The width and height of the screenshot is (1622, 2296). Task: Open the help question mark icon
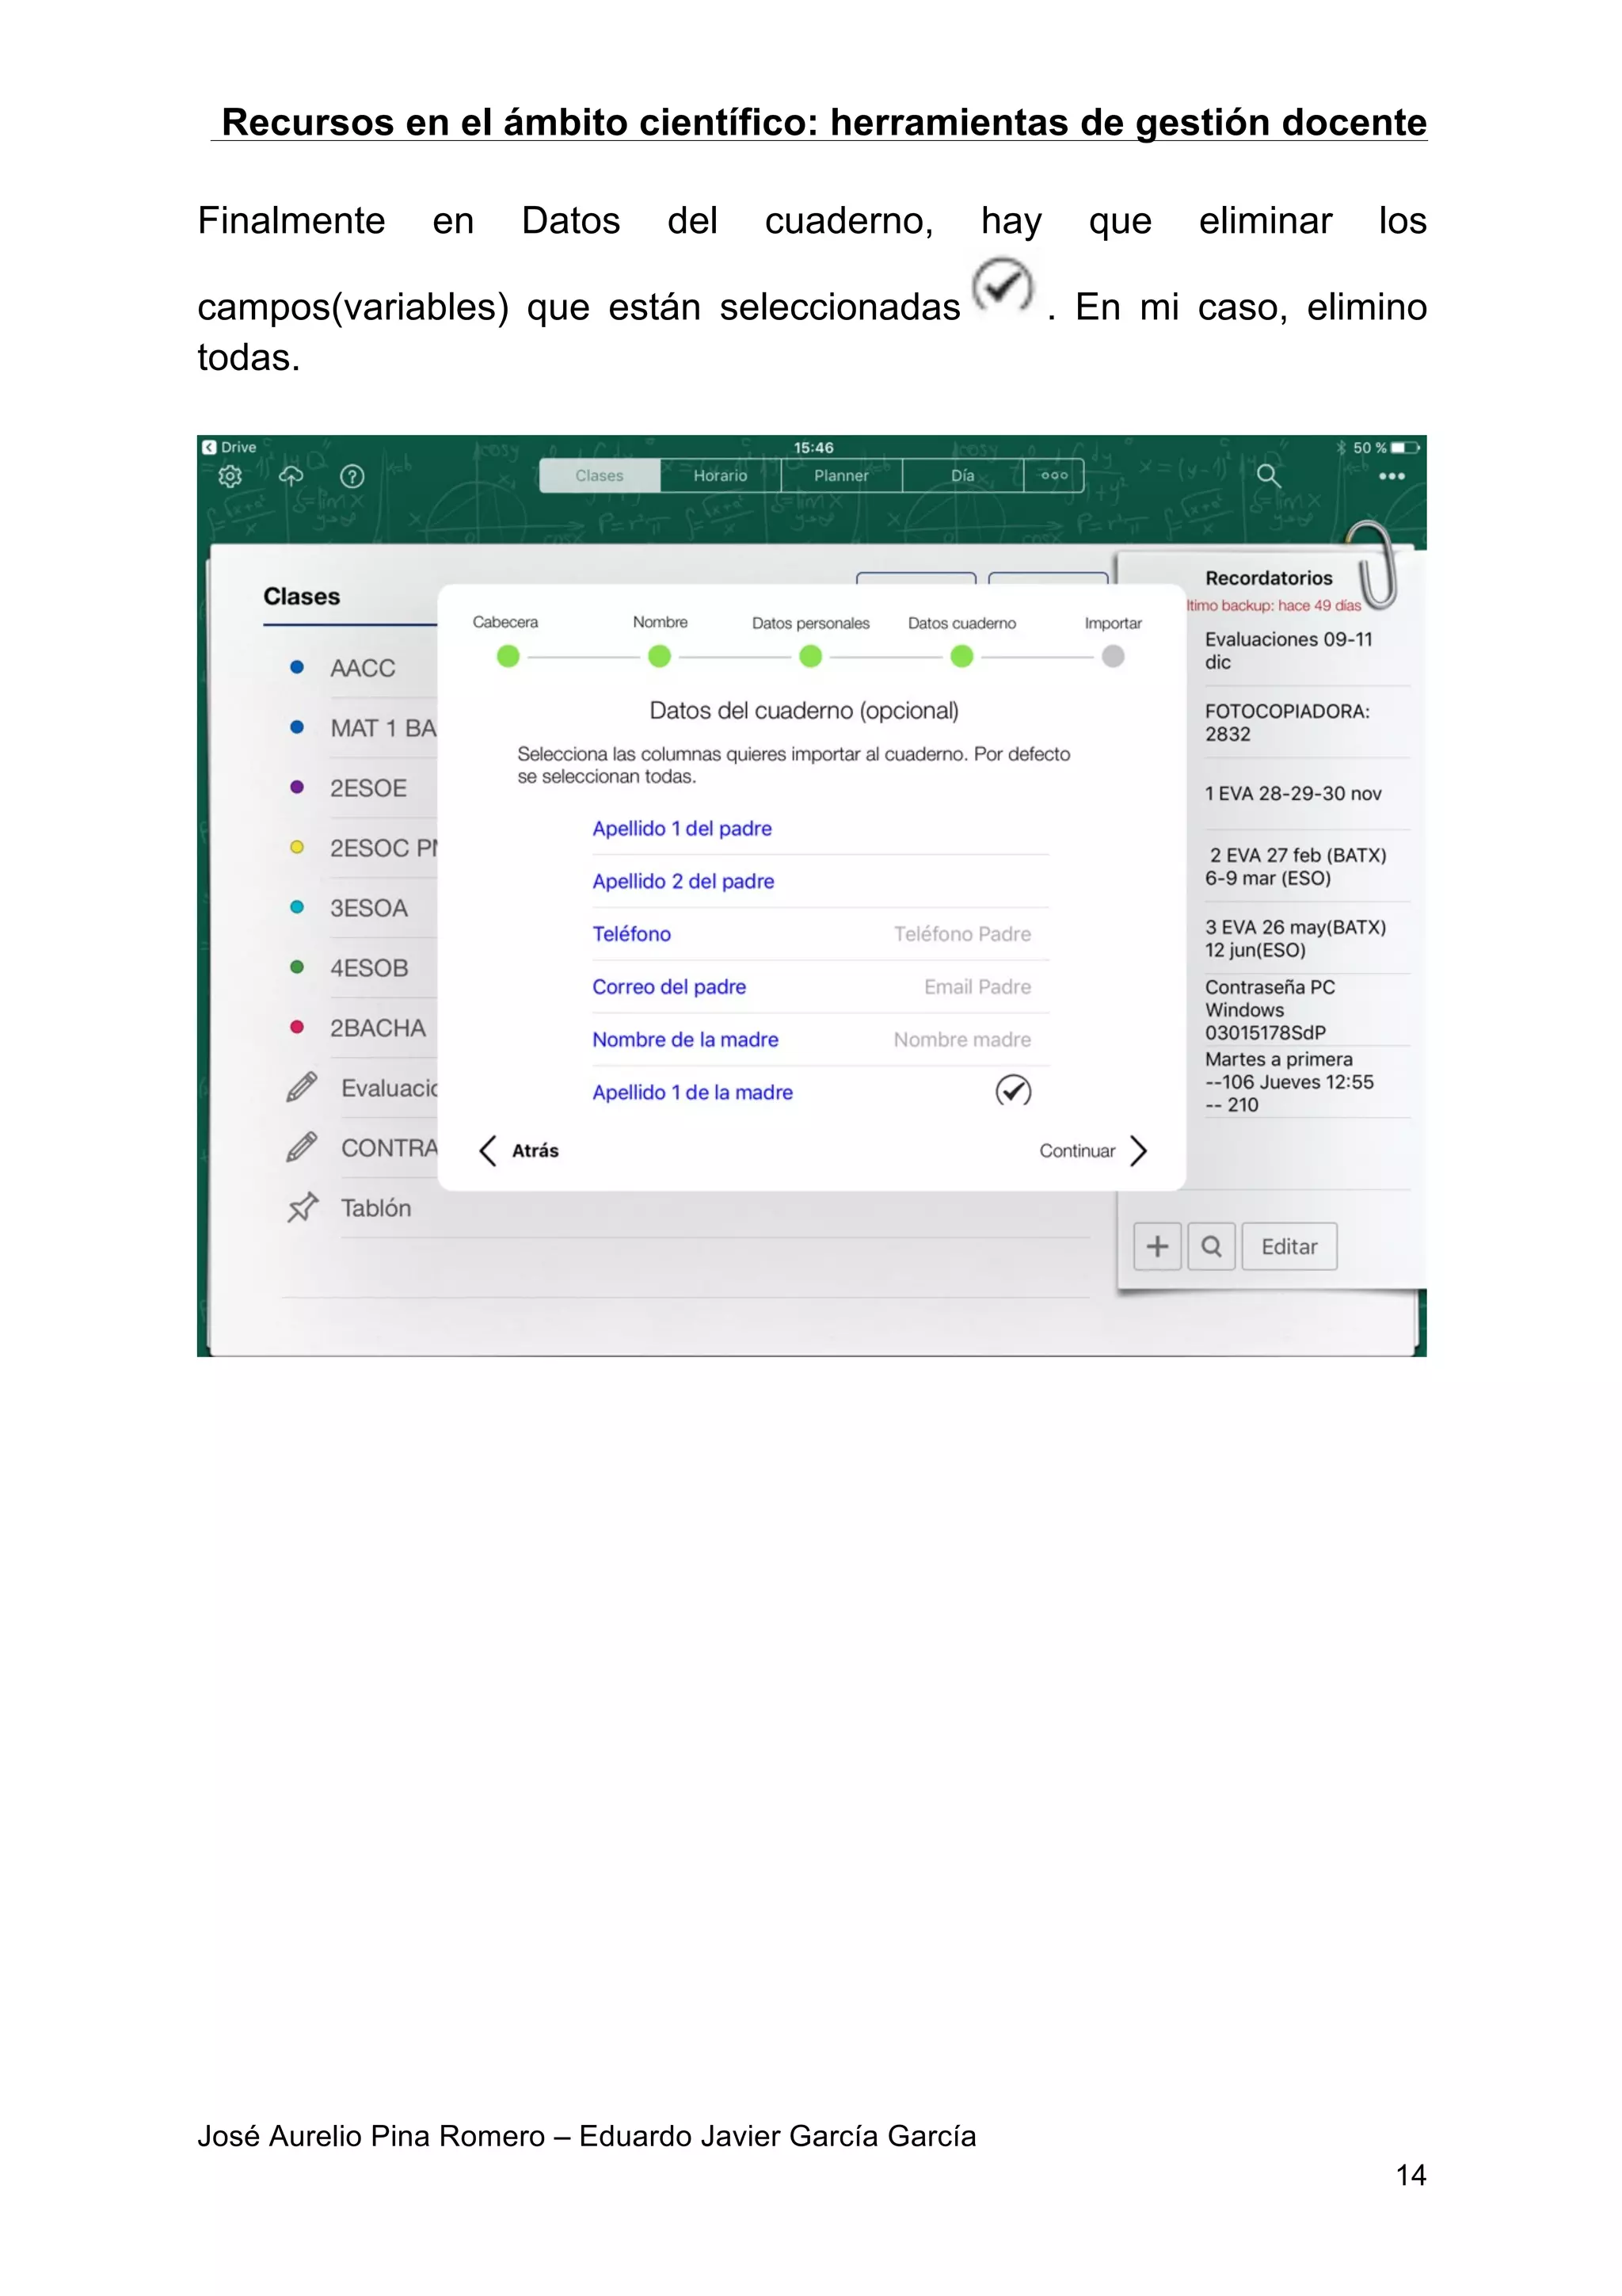352,477
